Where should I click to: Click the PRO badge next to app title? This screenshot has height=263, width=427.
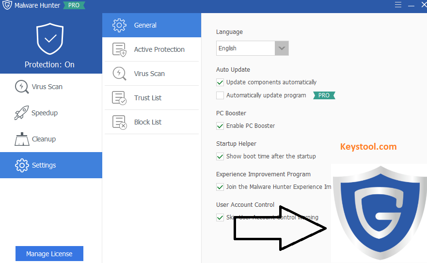(x=74, y=5)
